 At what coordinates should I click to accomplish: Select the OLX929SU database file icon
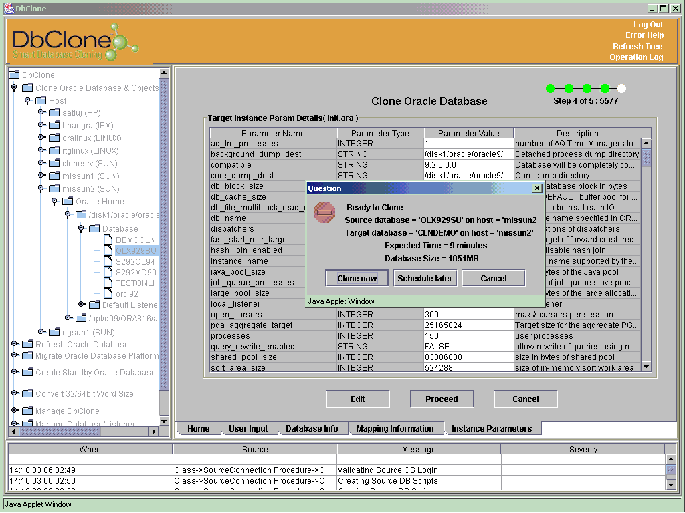(x=108, y=250)
